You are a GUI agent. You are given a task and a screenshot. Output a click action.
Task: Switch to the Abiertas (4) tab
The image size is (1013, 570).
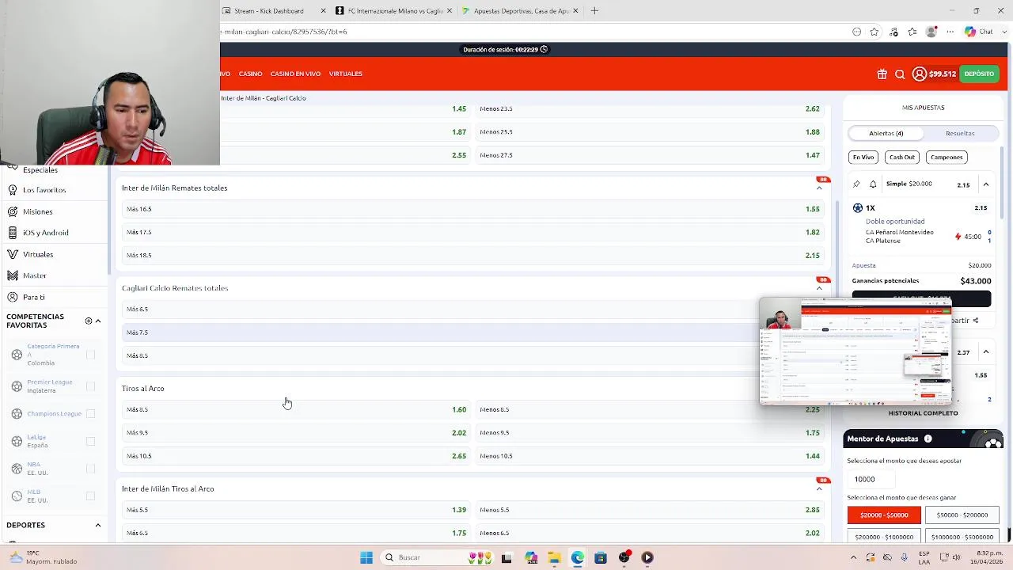click(886, 133)
